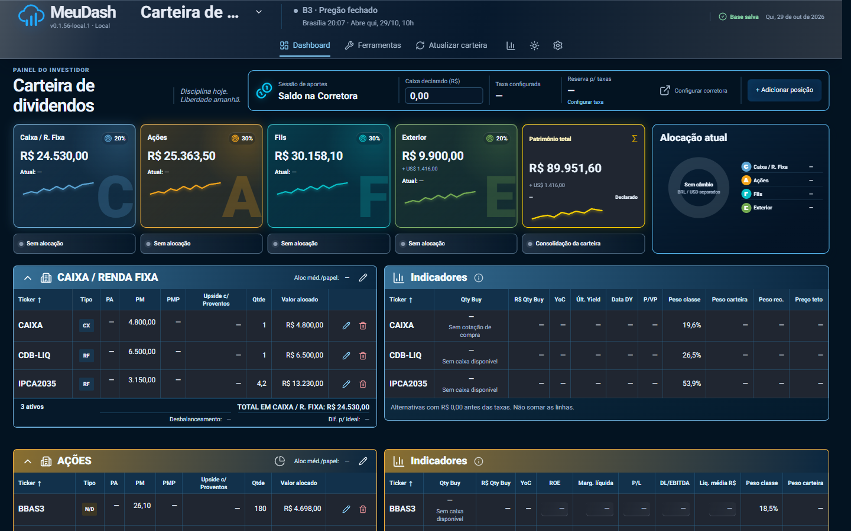Viewport: 851px width, 531px height.
Task: Select the Caixa / R. Fixa legend swatch
Action: click(x=746, y=167)
